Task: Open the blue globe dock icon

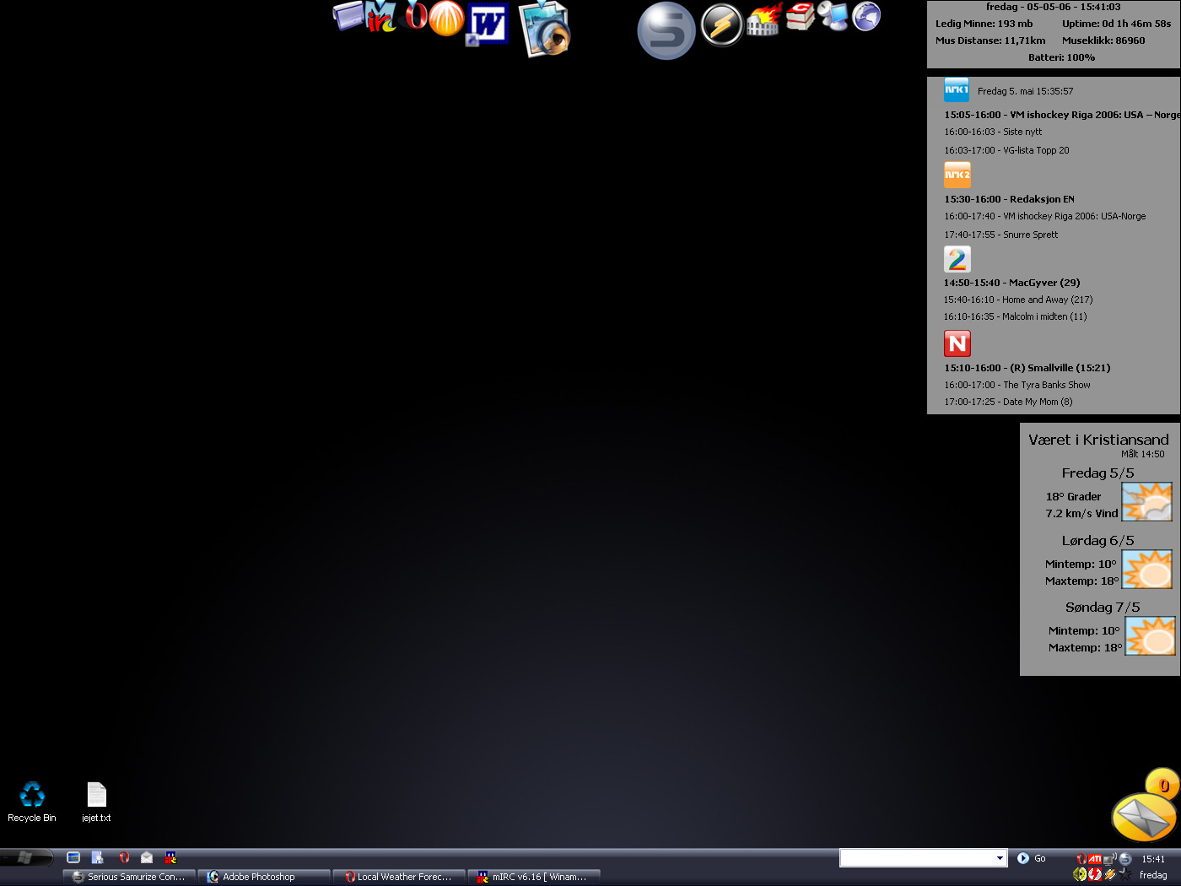Action: (x=866, y=16)
